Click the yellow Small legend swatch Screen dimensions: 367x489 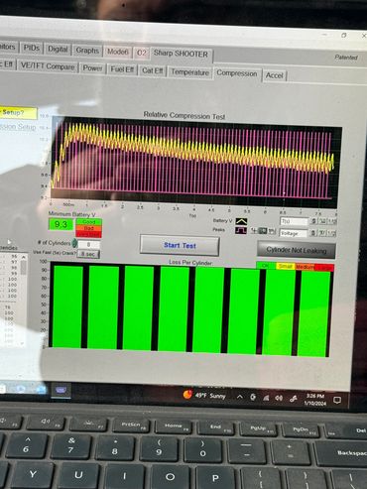click(285, 266)
